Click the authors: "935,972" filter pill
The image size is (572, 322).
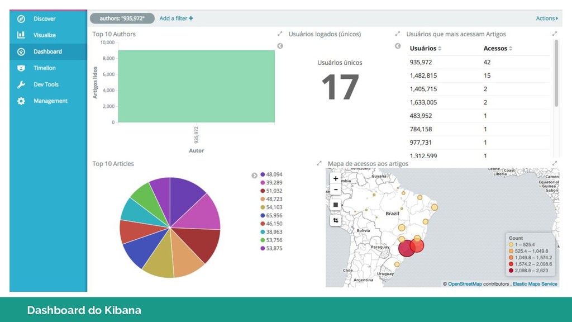tap(122, 18)
